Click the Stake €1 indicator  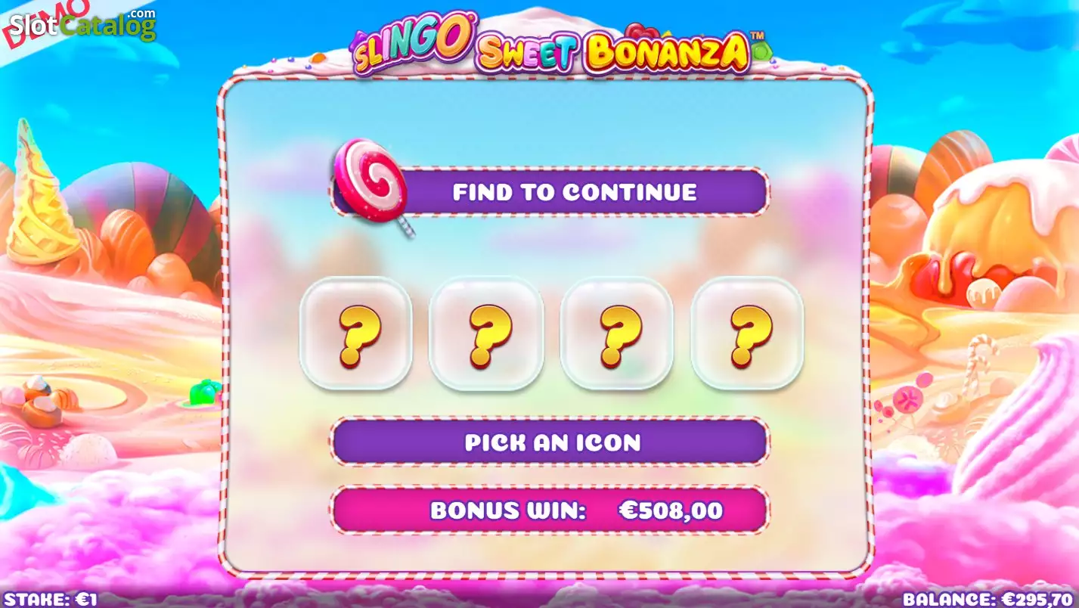(x=49, y=600)
